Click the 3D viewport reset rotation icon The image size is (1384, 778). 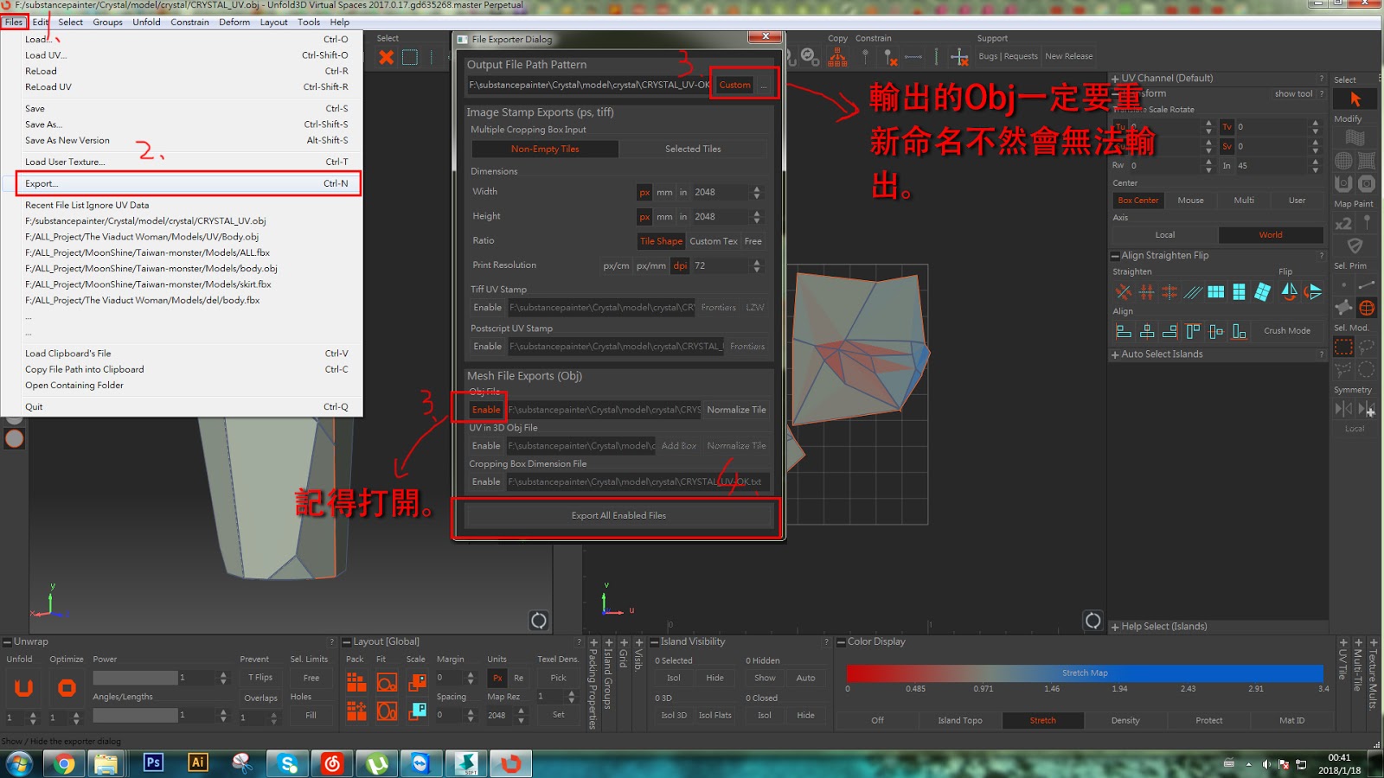pos(539,621)
